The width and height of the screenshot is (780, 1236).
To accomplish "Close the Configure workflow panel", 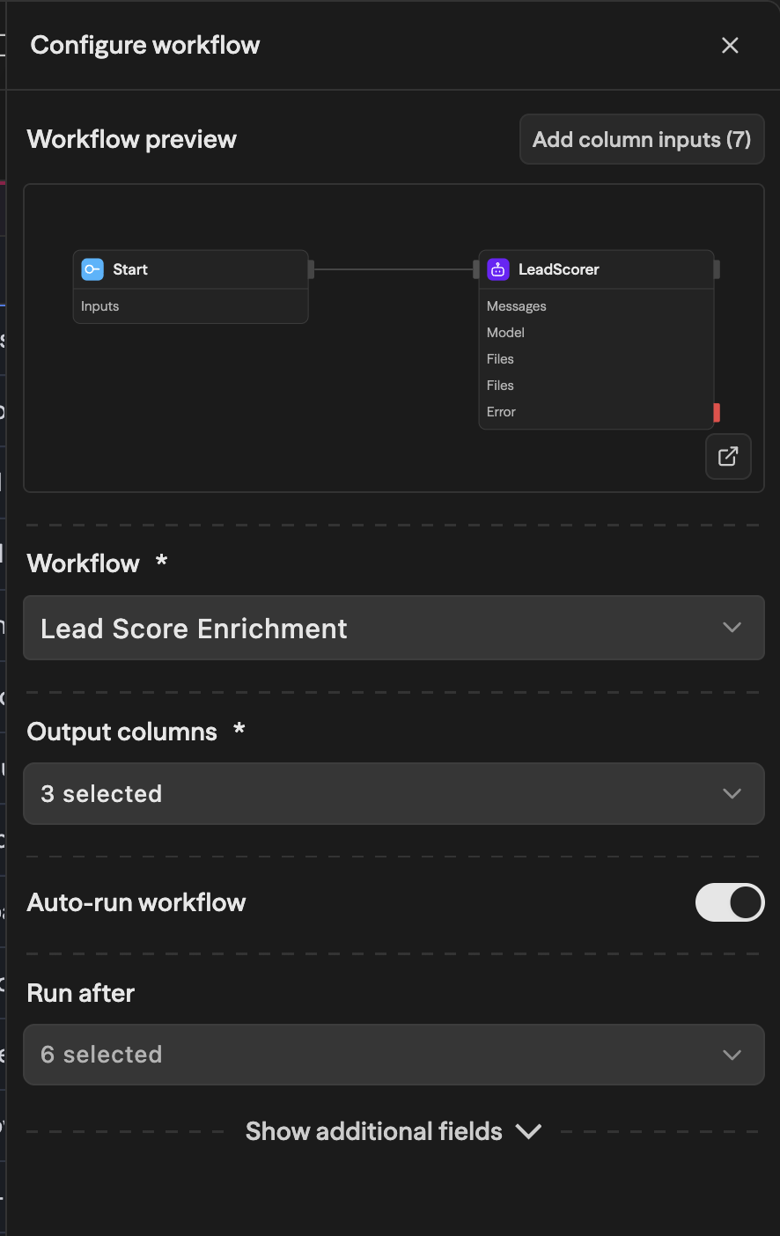I will click(x=730, y=45).
